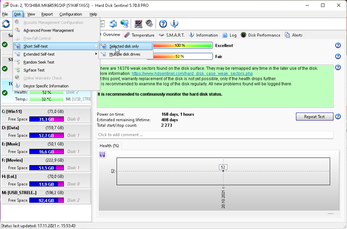Open the Disk Performance tab
The image size is (347, 229).
pos(261,35)
